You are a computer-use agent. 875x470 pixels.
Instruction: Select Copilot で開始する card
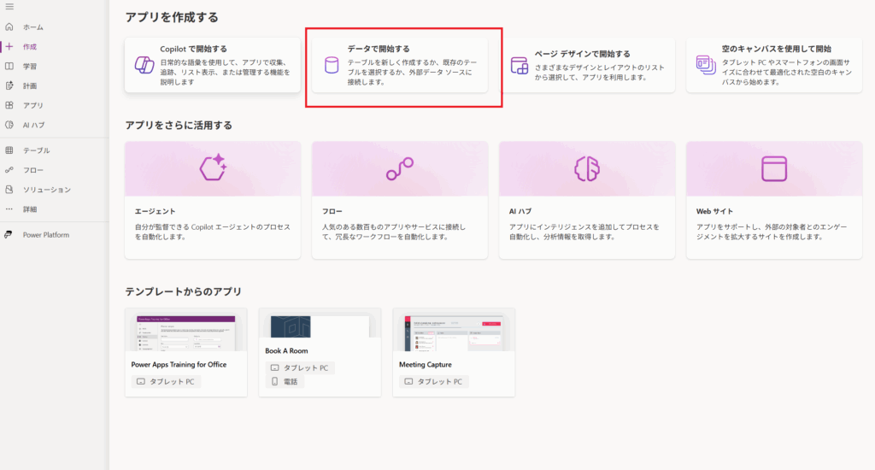213,65
